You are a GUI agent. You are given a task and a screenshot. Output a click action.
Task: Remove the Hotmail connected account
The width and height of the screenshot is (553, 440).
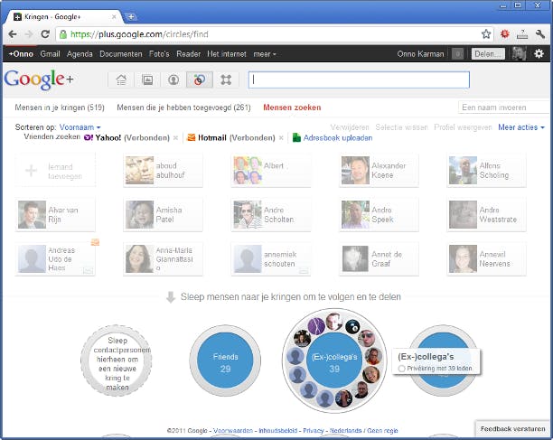[281, 138]
